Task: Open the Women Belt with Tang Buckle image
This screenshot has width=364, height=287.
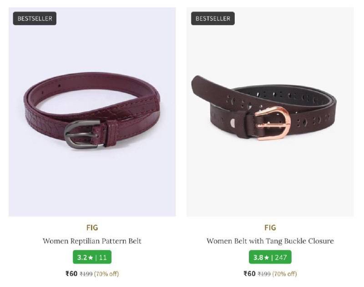Action: click(270, 112)
